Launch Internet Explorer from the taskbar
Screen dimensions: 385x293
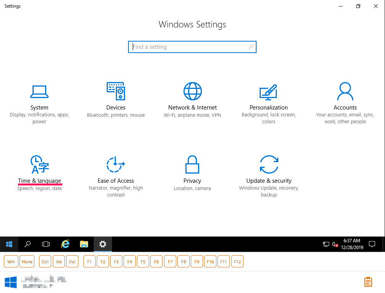tap(65, 244)
